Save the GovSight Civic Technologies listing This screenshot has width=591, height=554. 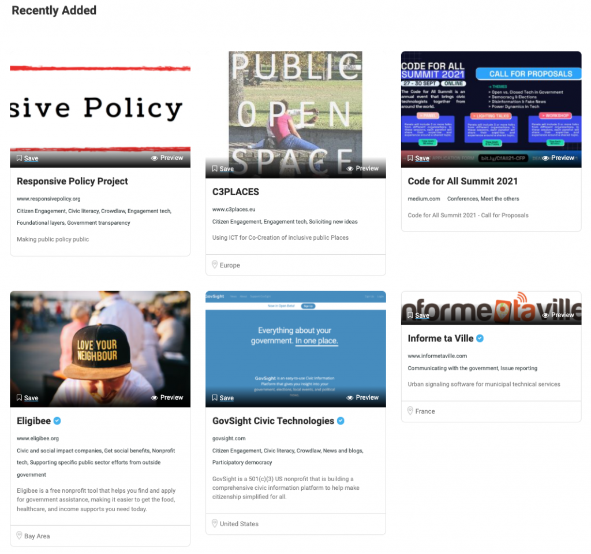click(x=223, y=398)
